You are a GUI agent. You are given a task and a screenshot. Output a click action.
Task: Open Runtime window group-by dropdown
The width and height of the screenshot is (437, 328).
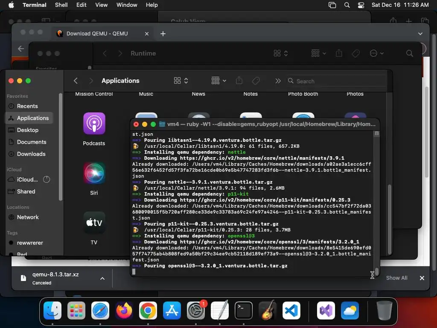[x=318, y=53]
